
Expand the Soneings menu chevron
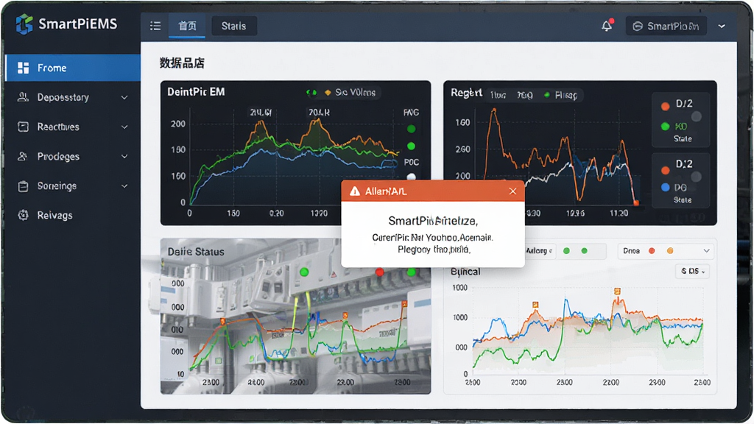click(x=124, y=186)
